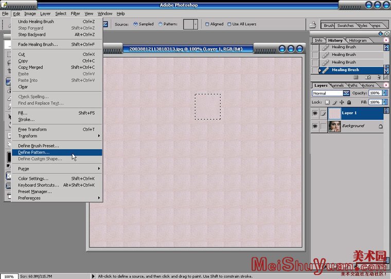Click the Opacity value field
391x279 pixels.
point(375,93)
